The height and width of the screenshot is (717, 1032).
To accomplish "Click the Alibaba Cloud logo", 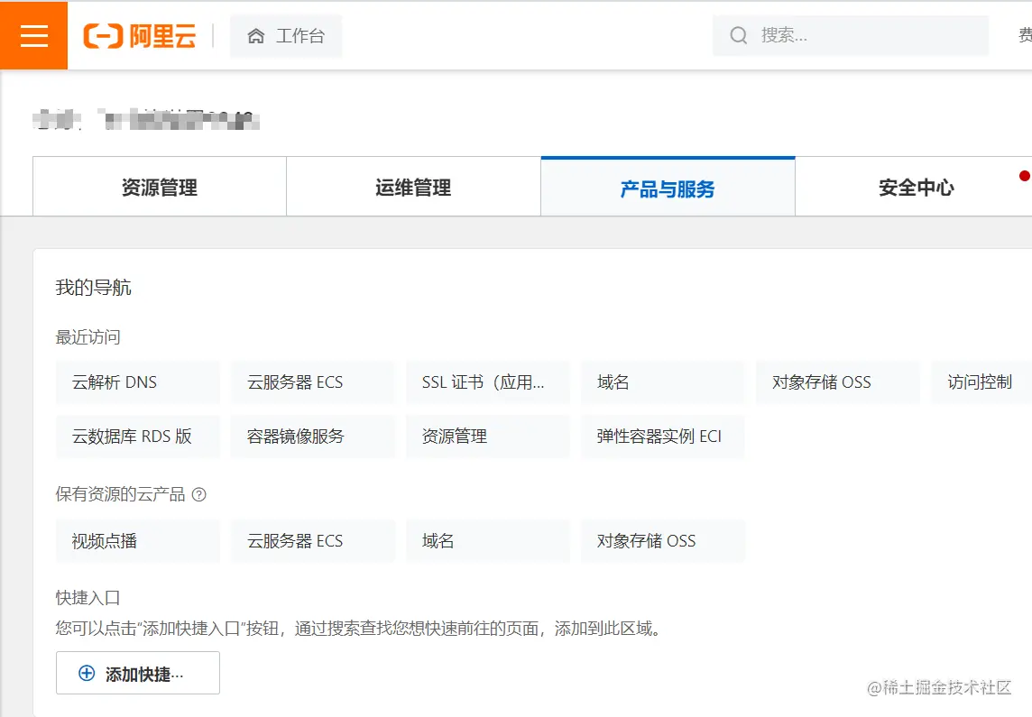I will (140, 35).
